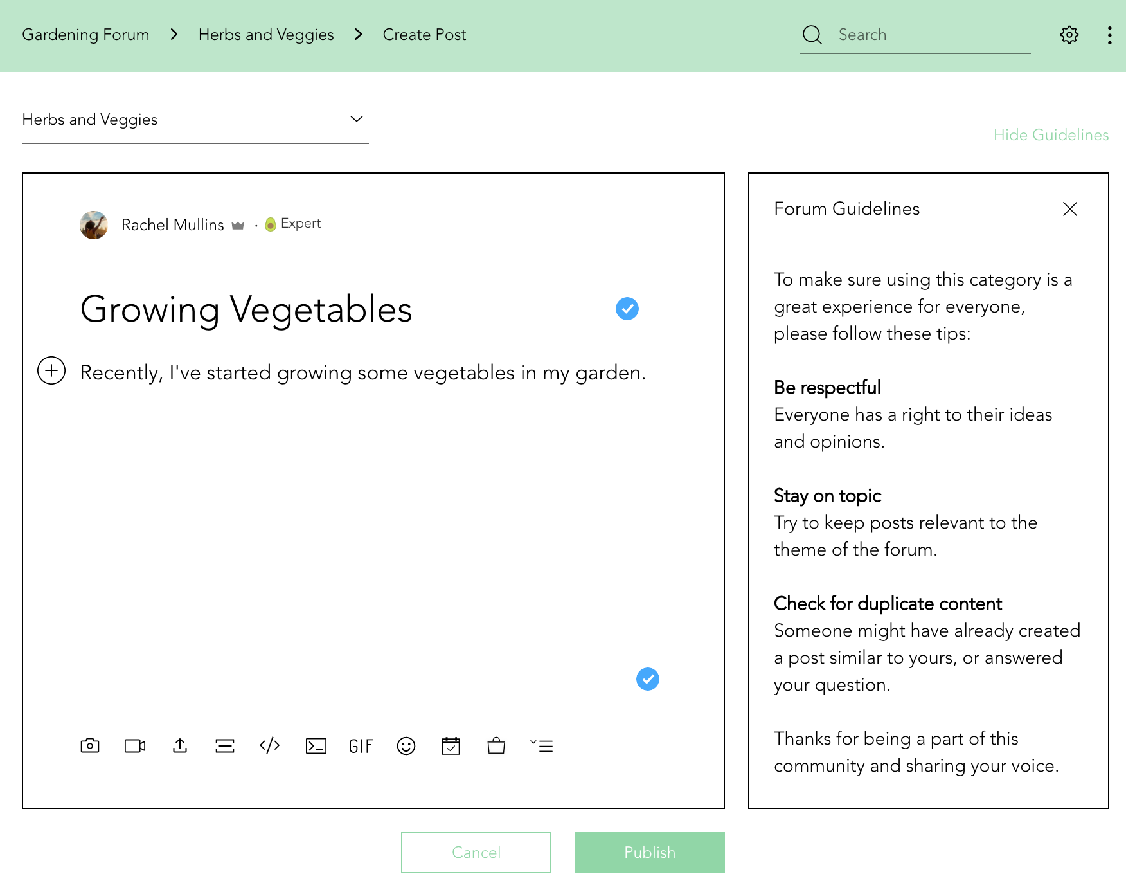Add an event with the calendar icon

(x=451, y=745)
